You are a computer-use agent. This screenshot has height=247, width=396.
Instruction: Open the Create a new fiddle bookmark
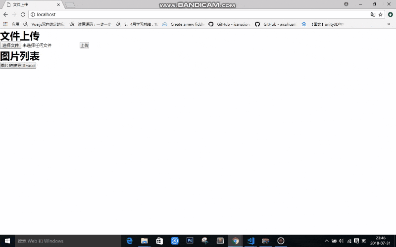click(183, 24)
